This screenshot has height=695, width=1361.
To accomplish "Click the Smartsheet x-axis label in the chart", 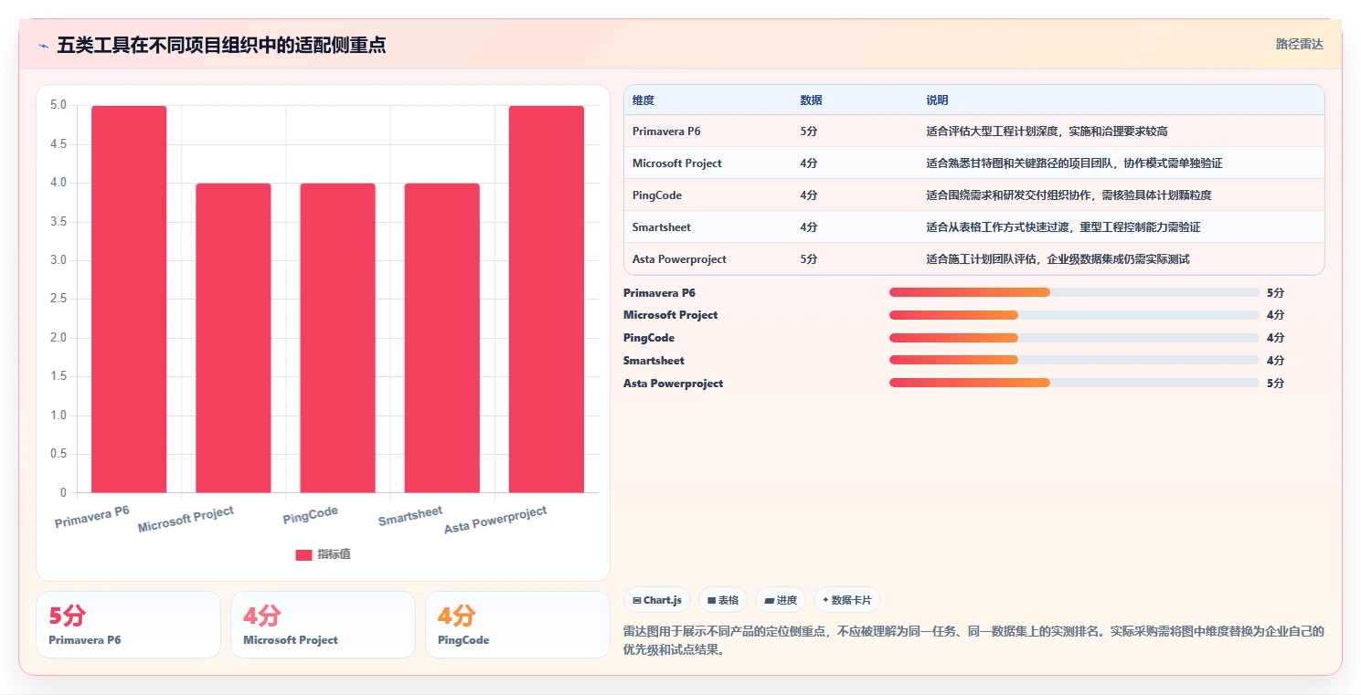I will coord(410,516).
